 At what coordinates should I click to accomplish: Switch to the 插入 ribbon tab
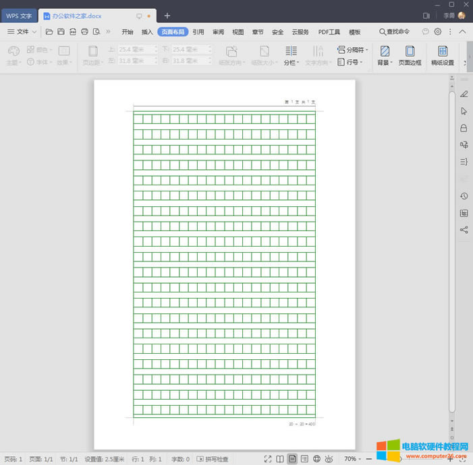pyautogui.click(x=147, y=32)
